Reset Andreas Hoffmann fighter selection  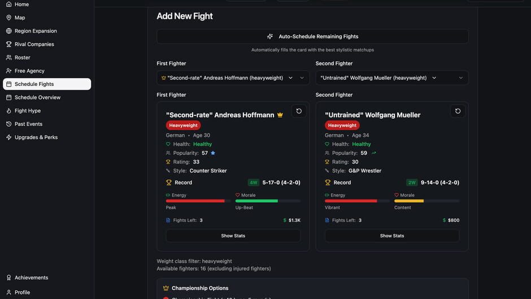[299, 111]
